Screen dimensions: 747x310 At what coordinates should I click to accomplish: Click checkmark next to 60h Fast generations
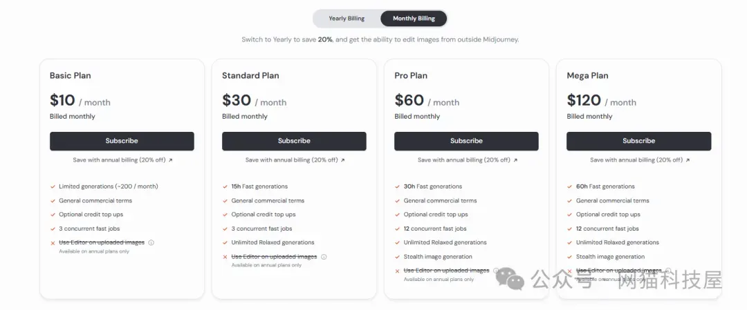click(x=570, y=186)
